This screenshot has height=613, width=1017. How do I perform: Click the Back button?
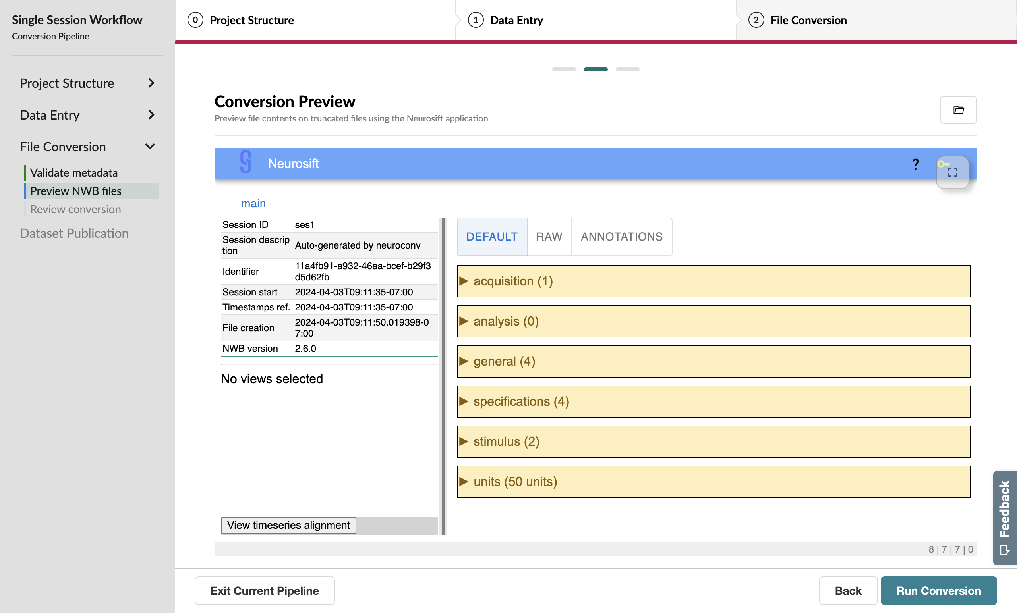tap(848, 591)
